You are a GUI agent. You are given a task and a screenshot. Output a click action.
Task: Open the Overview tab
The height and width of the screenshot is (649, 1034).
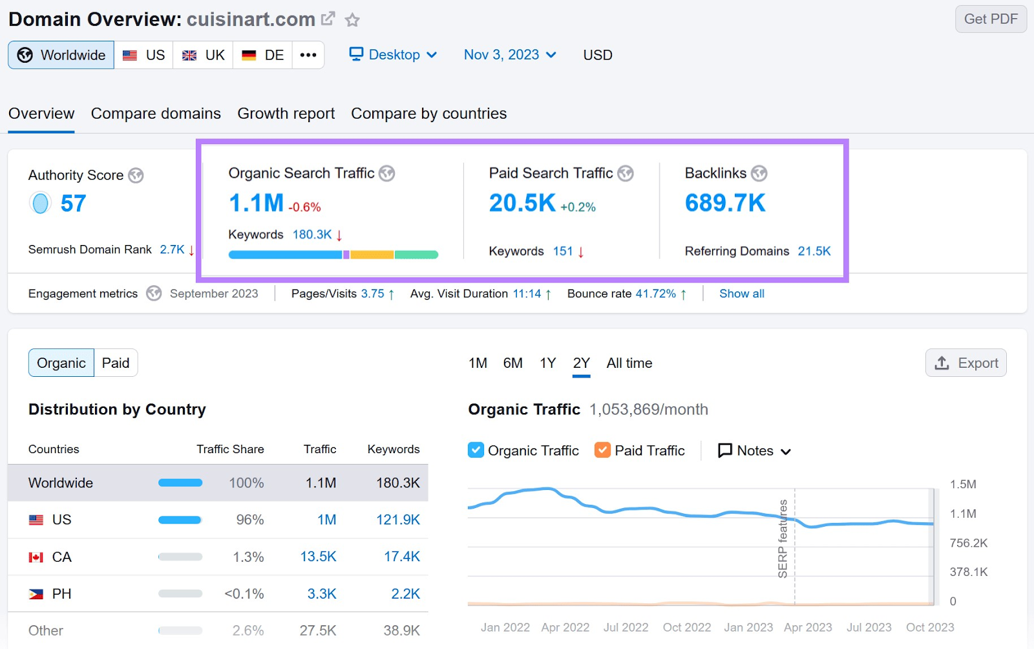click(41, 114)
